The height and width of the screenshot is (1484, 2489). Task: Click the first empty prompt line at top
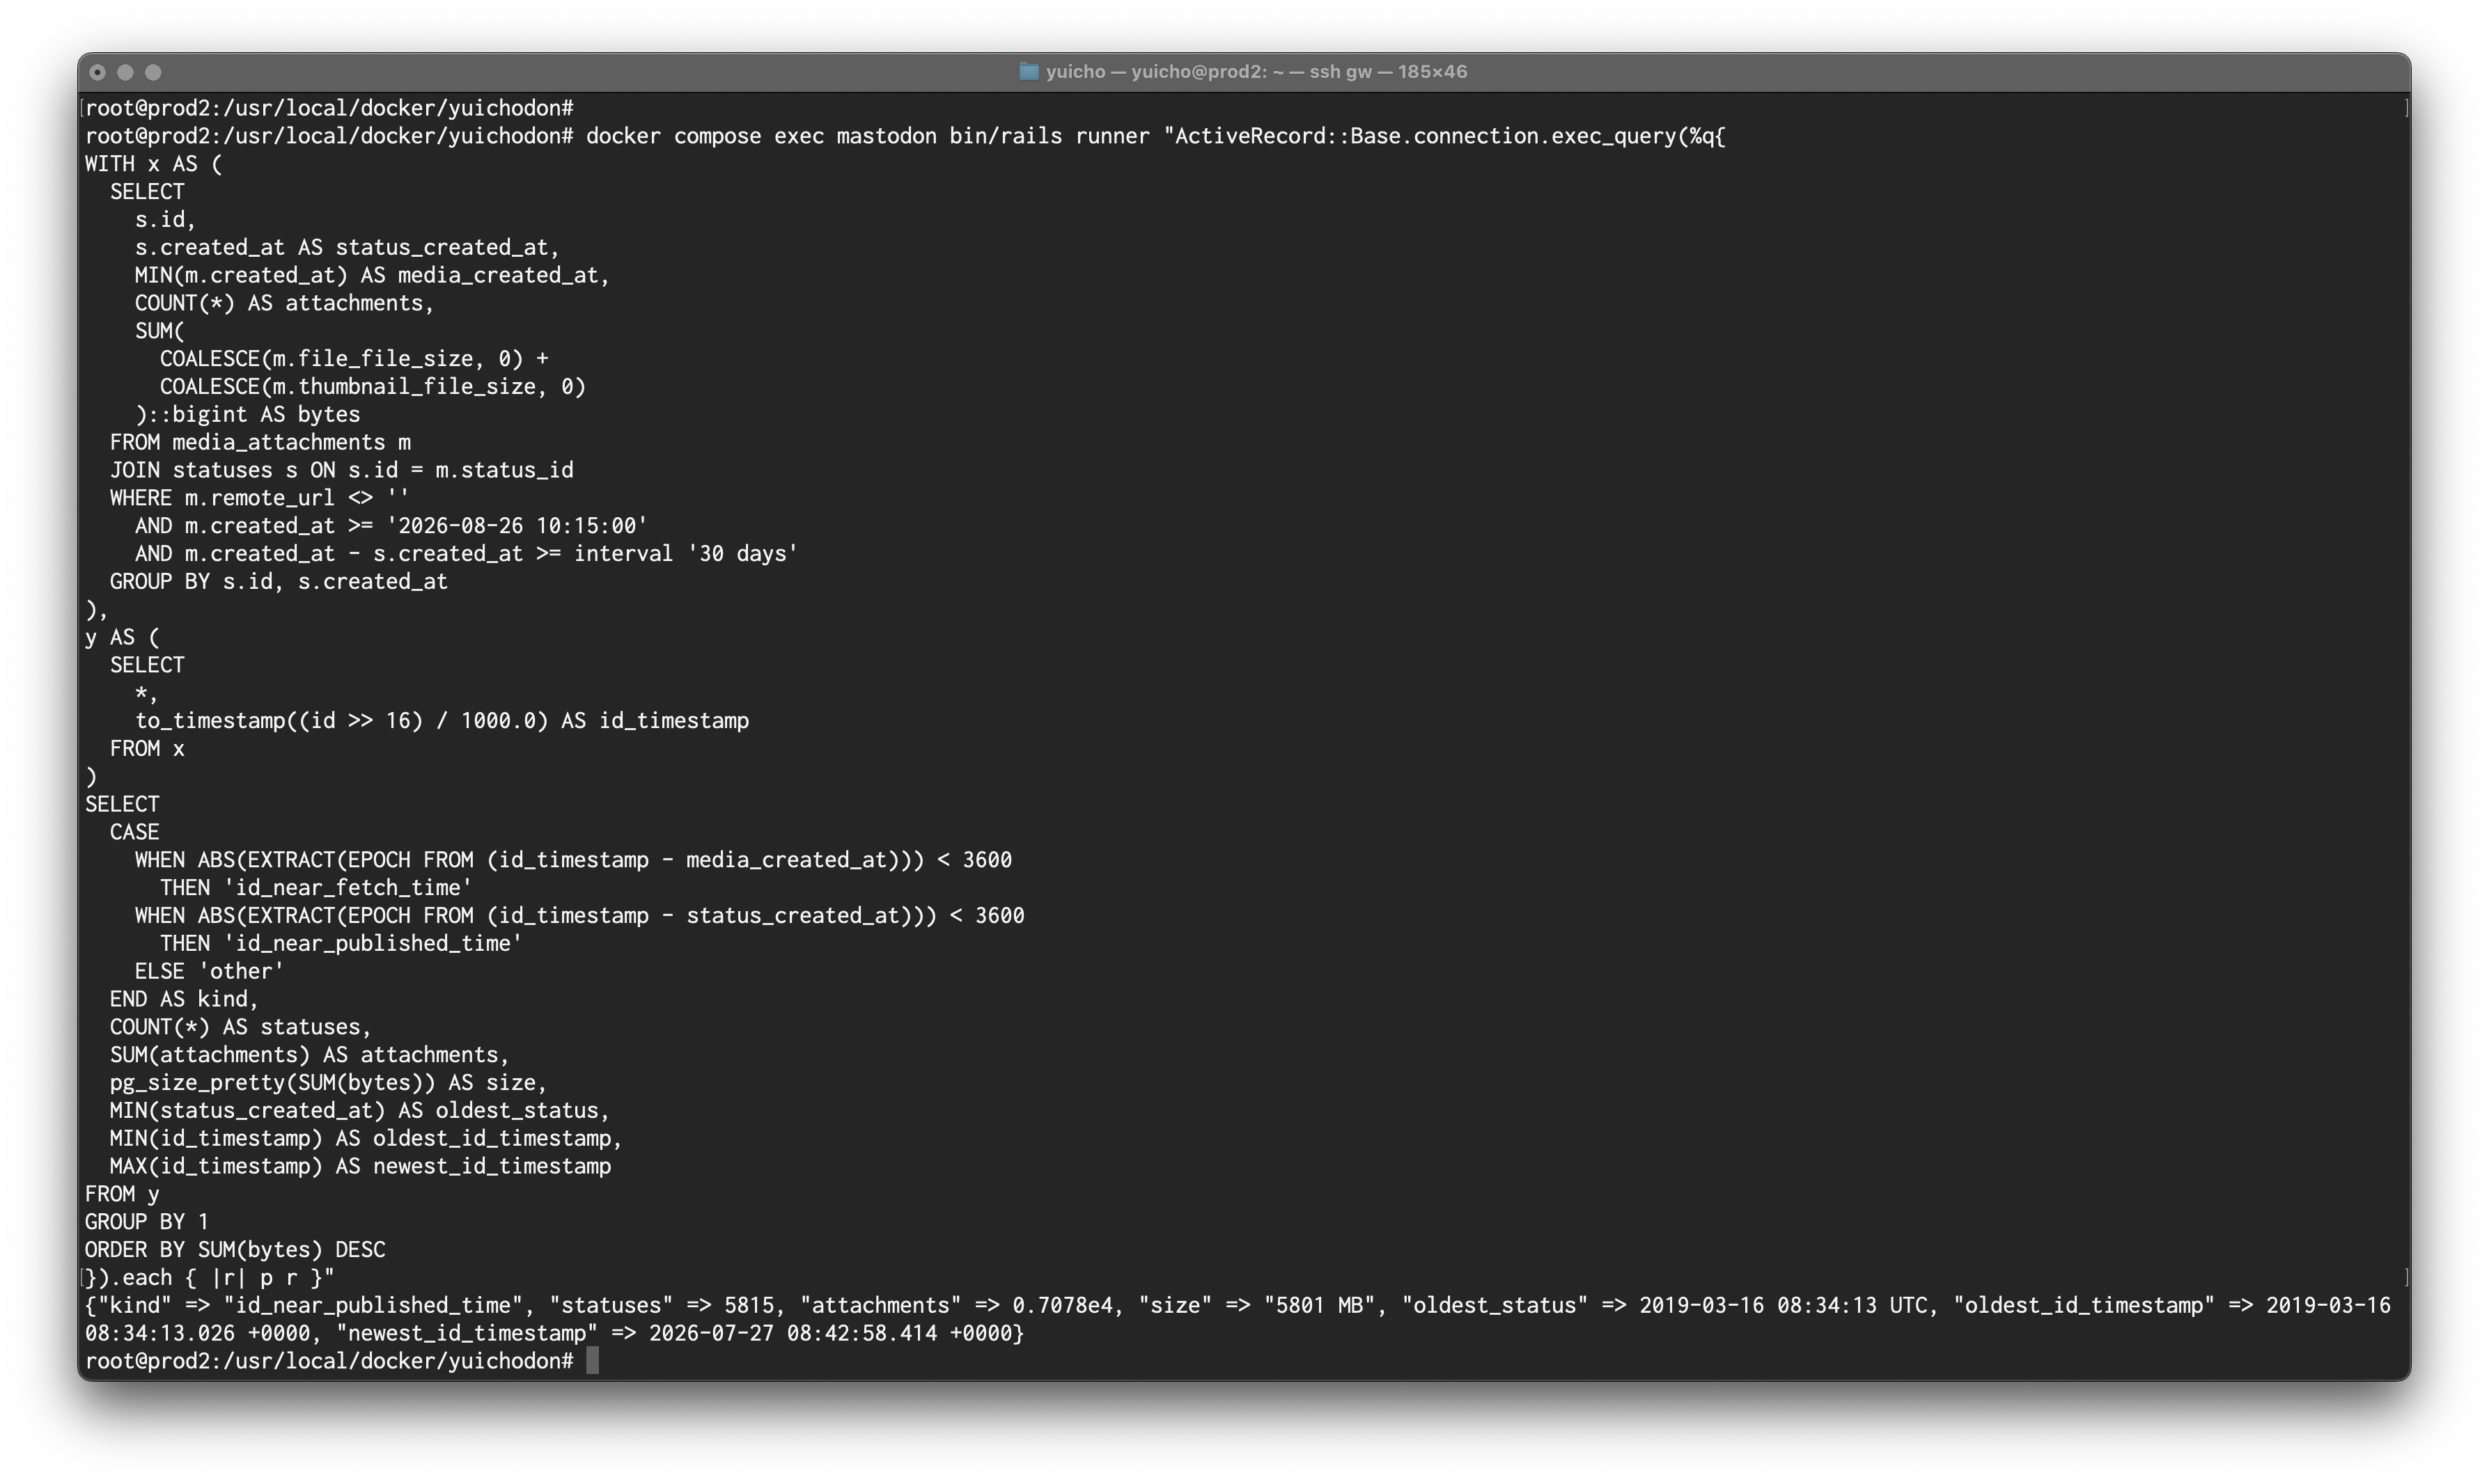(x=329, y=108)
